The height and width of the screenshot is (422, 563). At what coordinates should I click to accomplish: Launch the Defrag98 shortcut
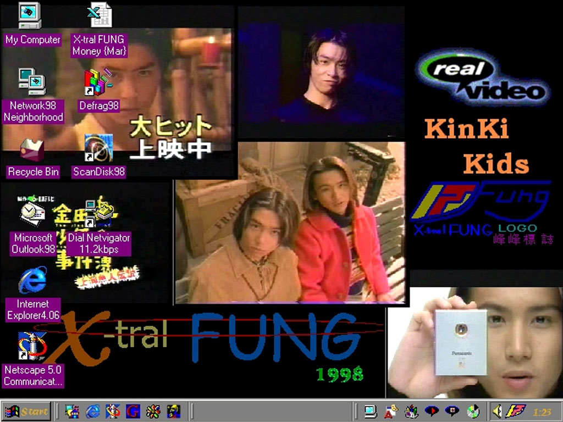[98, 82]
